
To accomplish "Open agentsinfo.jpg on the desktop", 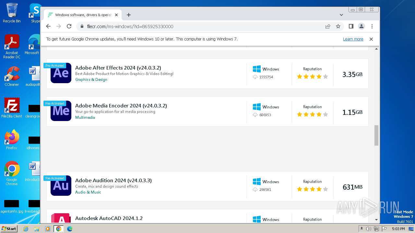I will (x=12, y=206).
